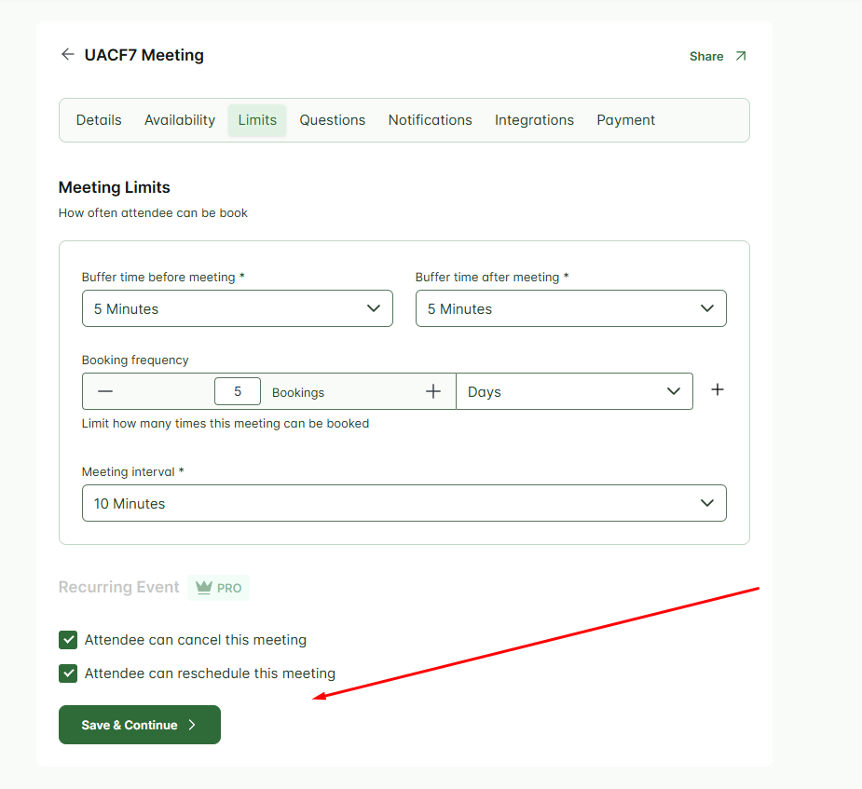Open Buffer time before meeting dropdown
Image resolution: width=862 pixels, height=789 pixels.
pos(238,308)
